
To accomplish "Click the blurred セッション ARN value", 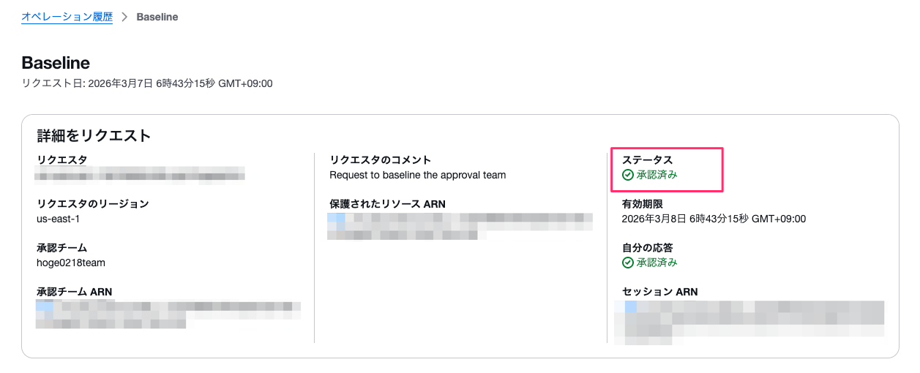I will [749, 321].
